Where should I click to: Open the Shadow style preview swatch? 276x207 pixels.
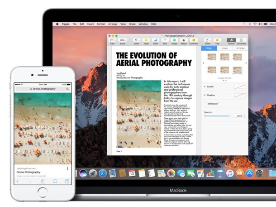pos(240,95)
